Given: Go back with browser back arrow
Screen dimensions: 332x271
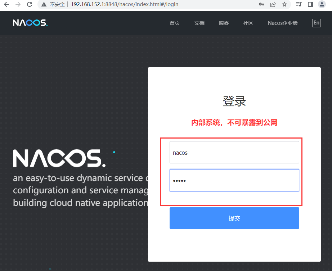Looking at the screenshot, I should (6, 4).
